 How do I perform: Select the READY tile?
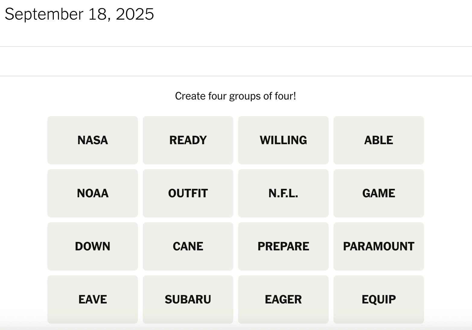188,140
